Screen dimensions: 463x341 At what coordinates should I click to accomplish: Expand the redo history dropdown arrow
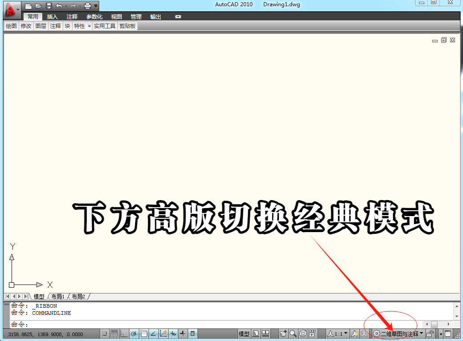(80, 6)
